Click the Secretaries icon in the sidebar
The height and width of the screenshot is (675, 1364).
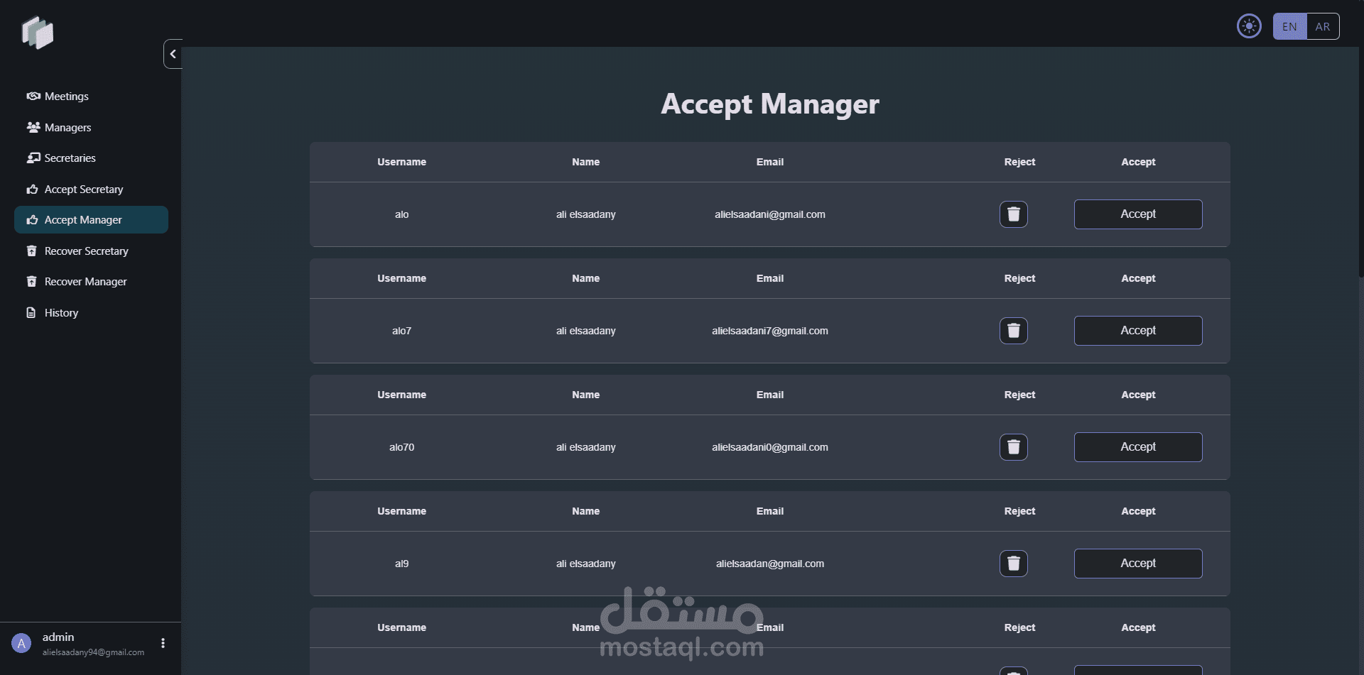tap(33, 158)
